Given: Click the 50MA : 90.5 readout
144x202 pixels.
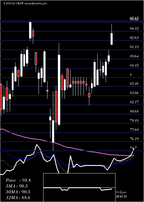Looking at the screenshot, I should 18,192.
